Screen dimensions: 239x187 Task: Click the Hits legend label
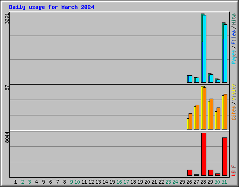tap(234, 19)
